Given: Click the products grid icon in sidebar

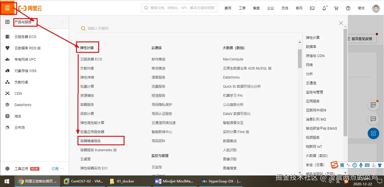Looking at the screenshot, I should [x=7, y=22].
